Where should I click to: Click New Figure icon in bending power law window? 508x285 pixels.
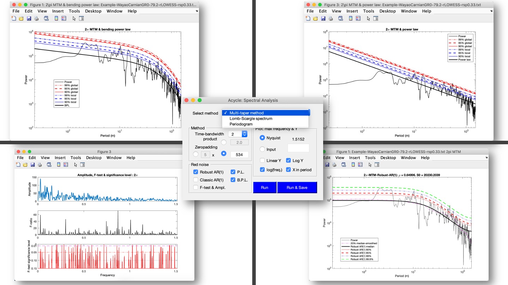point(14,18)
